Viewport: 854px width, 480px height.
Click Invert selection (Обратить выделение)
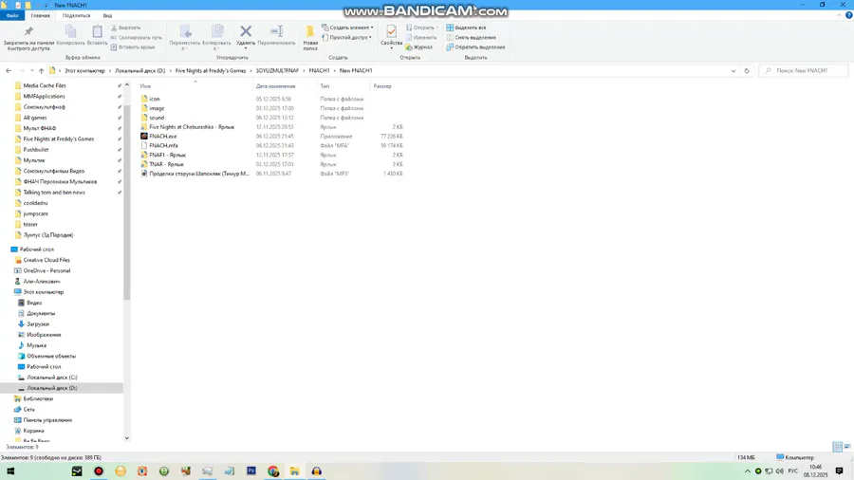(x=475, y=46)
